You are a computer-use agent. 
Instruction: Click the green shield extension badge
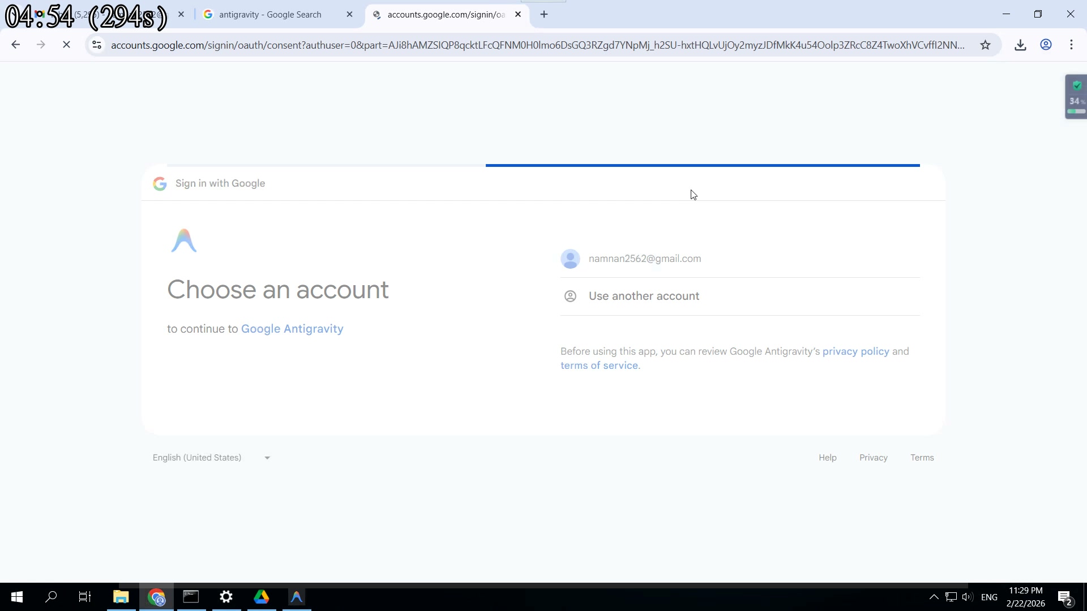[x=1076, y=87]
